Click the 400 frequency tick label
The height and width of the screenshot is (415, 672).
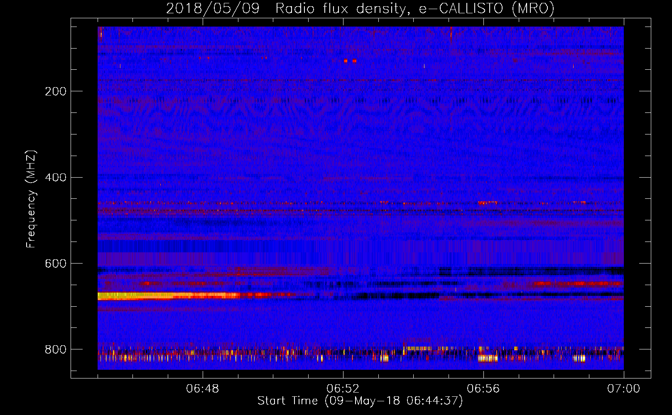[56, 178]
